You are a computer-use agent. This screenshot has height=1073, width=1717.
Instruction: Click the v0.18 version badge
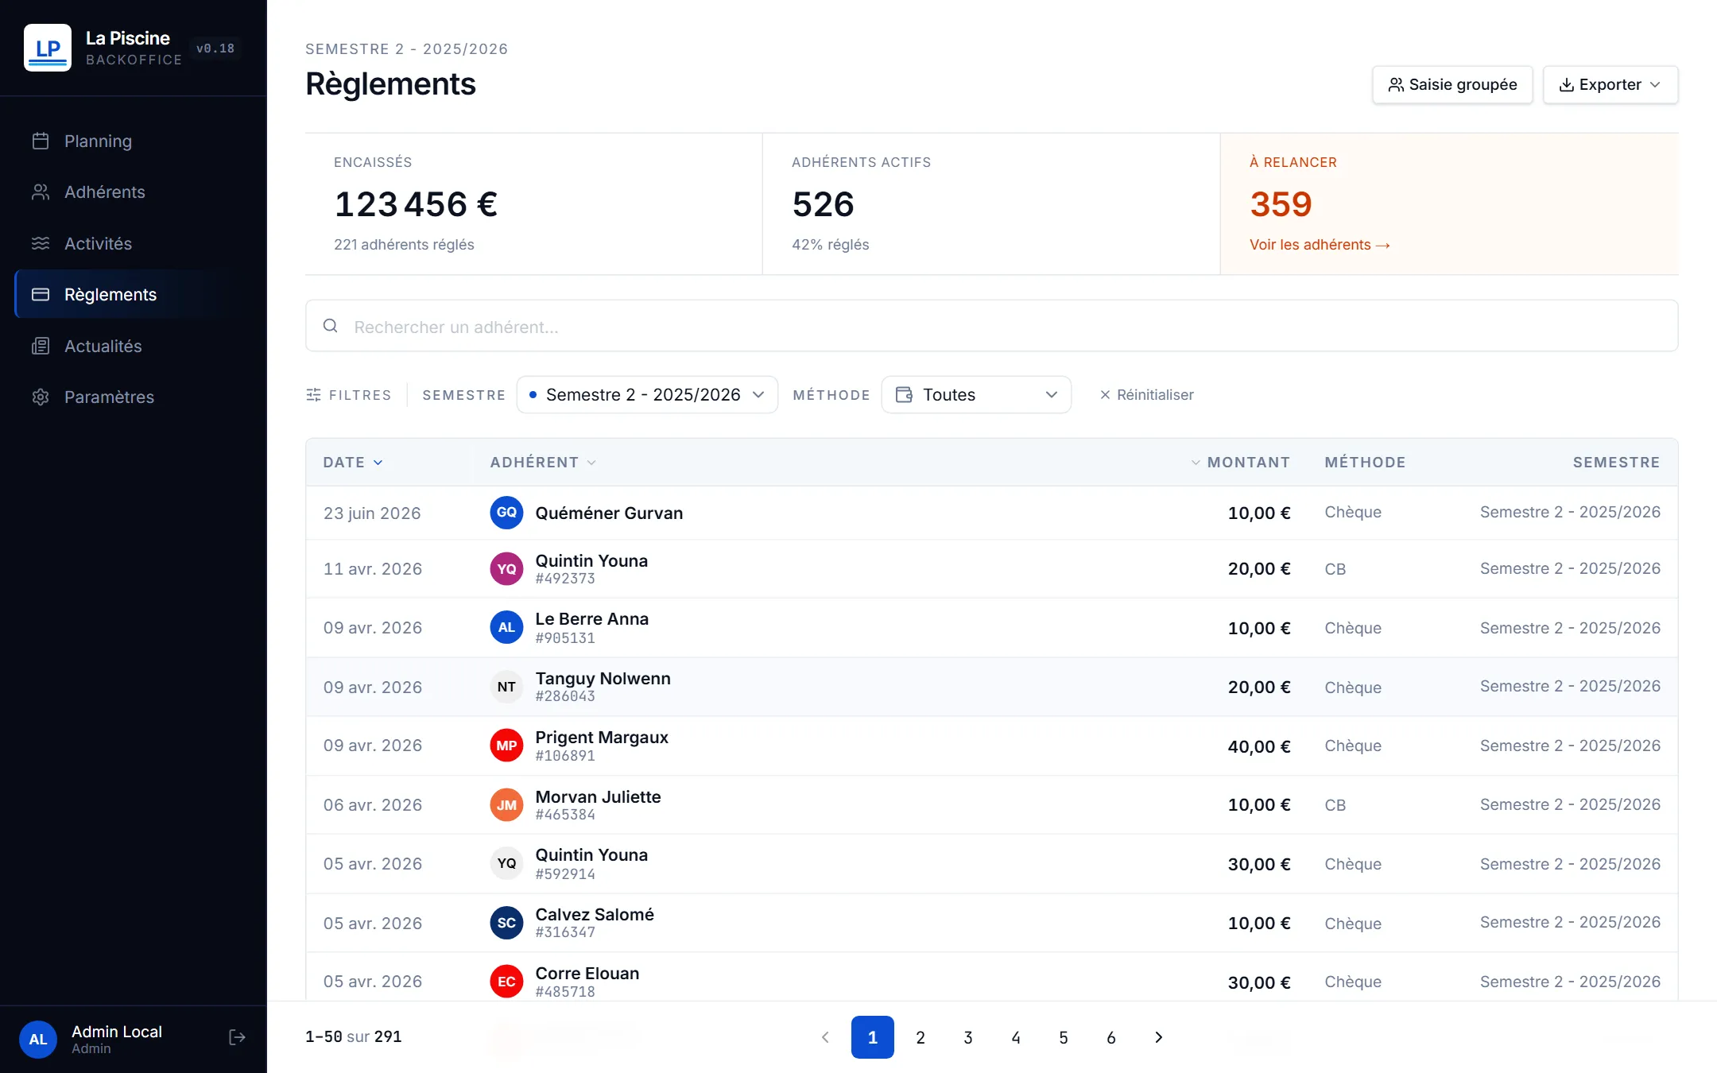(215, 48)
